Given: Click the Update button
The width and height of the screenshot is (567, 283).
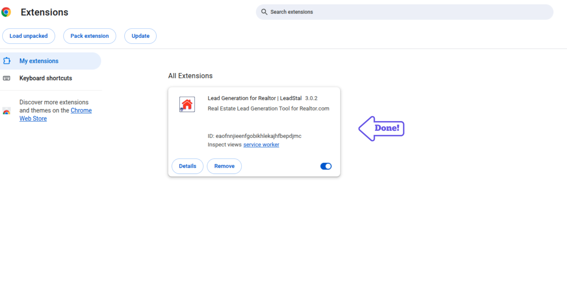Looking at the screenshot, I should click(x=140, y=36).
